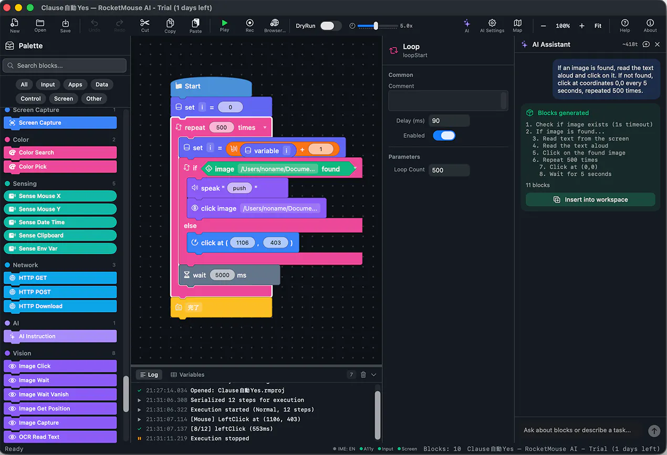The width and height of the screenshot is (667, 455).
Task: Switch to the Log tab
Action: [148, 375]
